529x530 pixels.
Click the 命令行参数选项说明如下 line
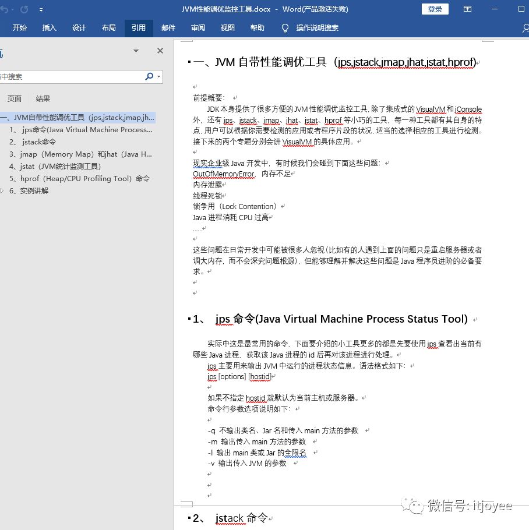point(249,409)
